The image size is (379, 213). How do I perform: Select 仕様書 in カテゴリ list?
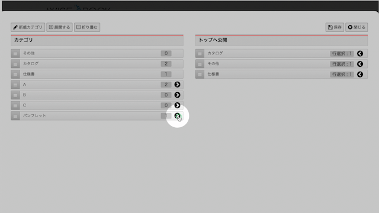click(29, 74)
